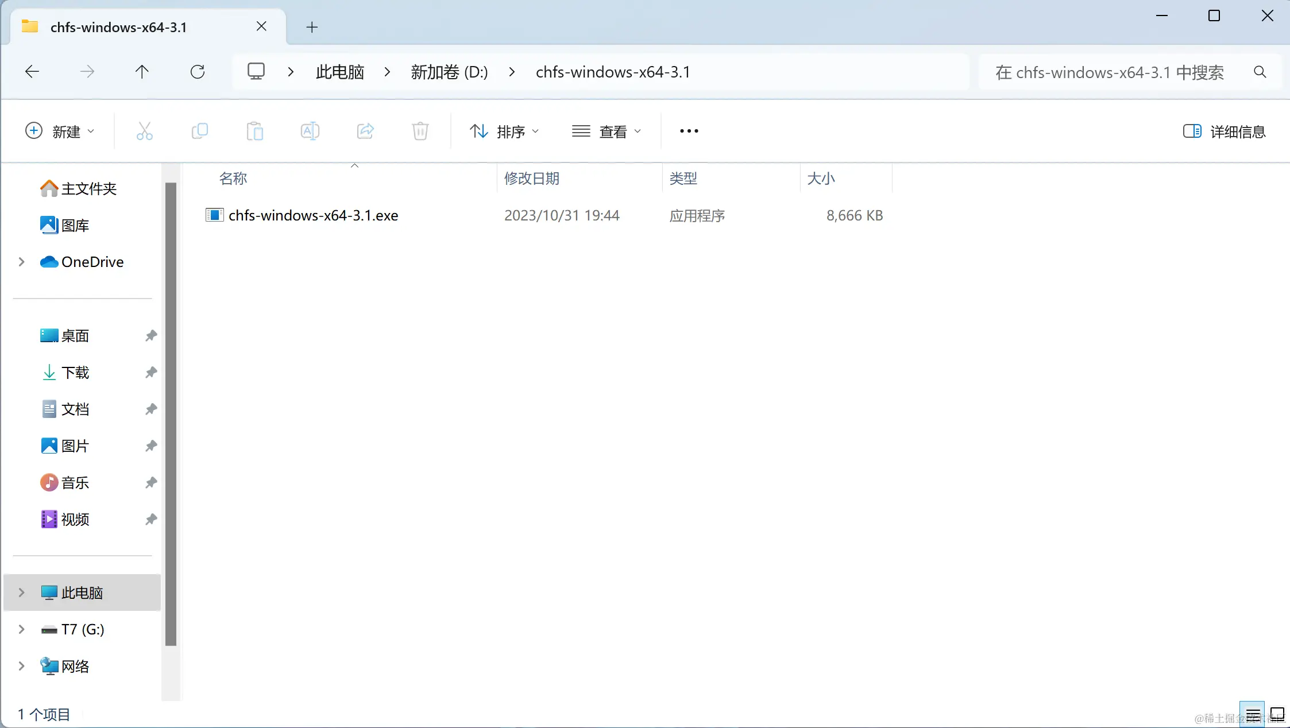
Task: Open the 查看 view dropdown
Action: [607, 131]
